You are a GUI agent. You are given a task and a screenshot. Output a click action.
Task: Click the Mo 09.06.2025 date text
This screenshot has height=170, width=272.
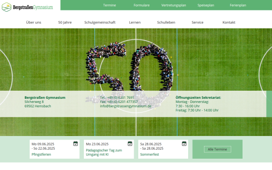[x=43, y=144]
